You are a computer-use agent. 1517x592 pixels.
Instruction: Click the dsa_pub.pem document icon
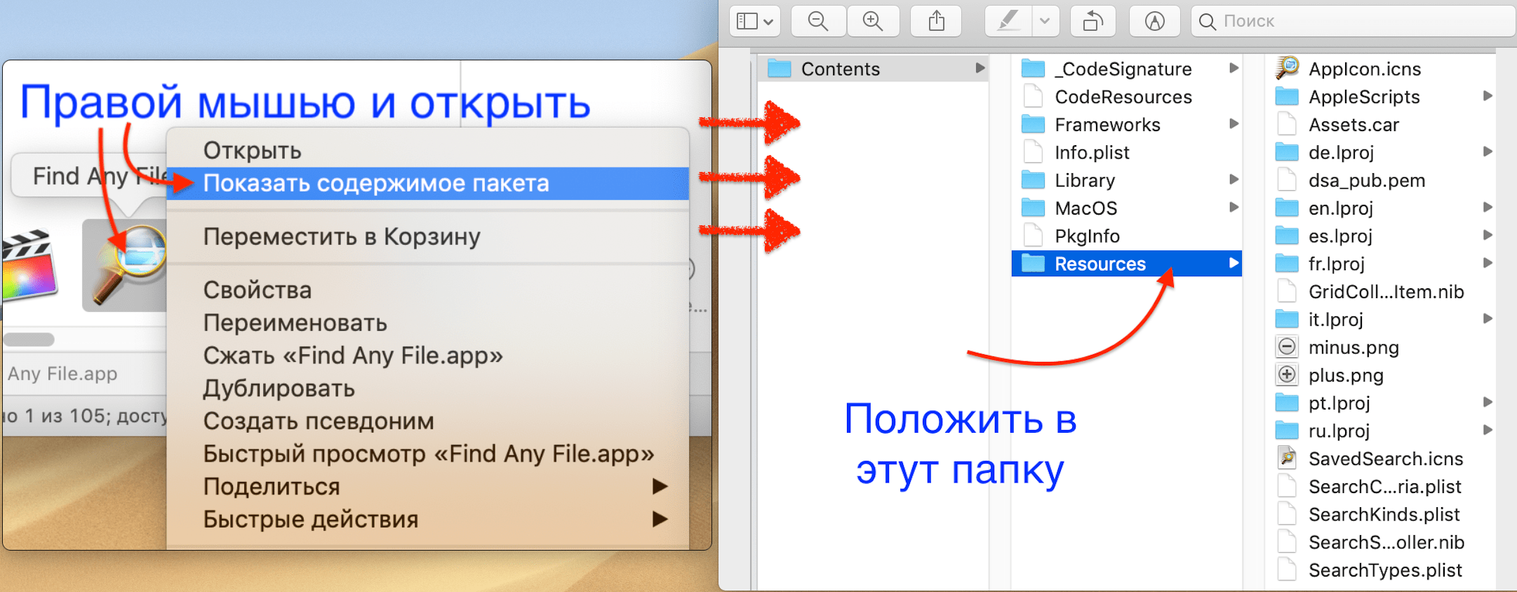(x=1287, y=180)
